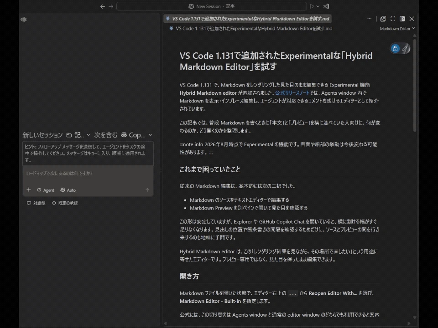Click the scroll up arrow of the editor

(415, 36)
